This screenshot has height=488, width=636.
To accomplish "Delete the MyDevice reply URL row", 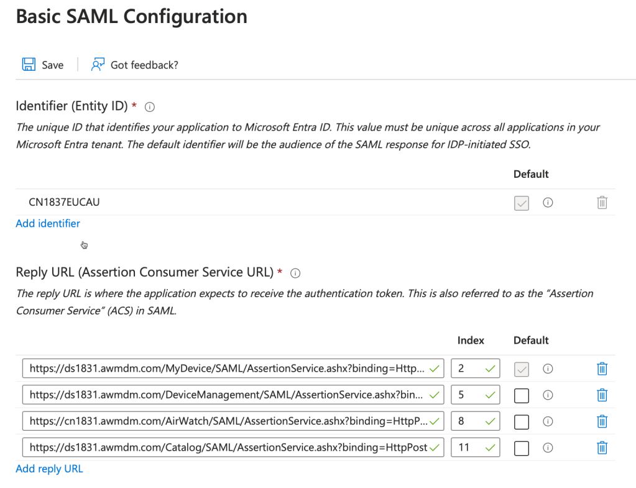I will click(x=602, y=369).
